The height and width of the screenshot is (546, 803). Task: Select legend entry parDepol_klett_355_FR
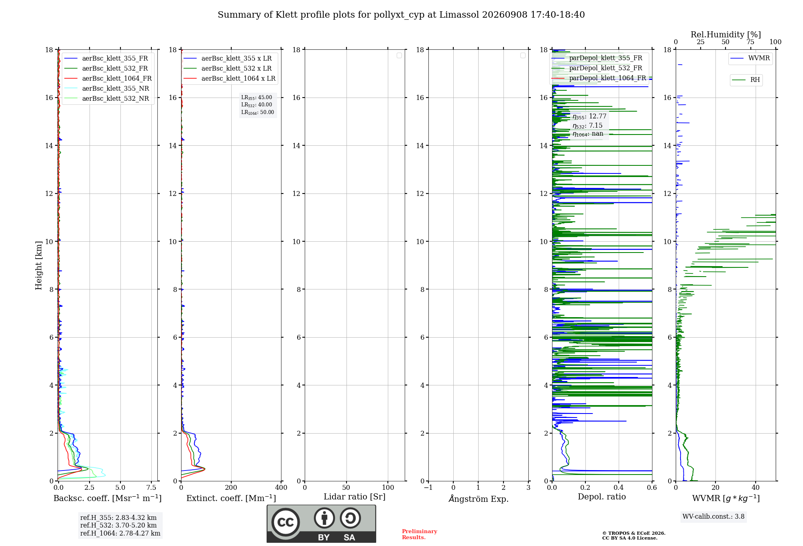597,58
